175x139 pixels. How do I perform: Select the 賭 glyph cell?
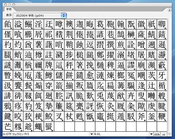[152, 55]
